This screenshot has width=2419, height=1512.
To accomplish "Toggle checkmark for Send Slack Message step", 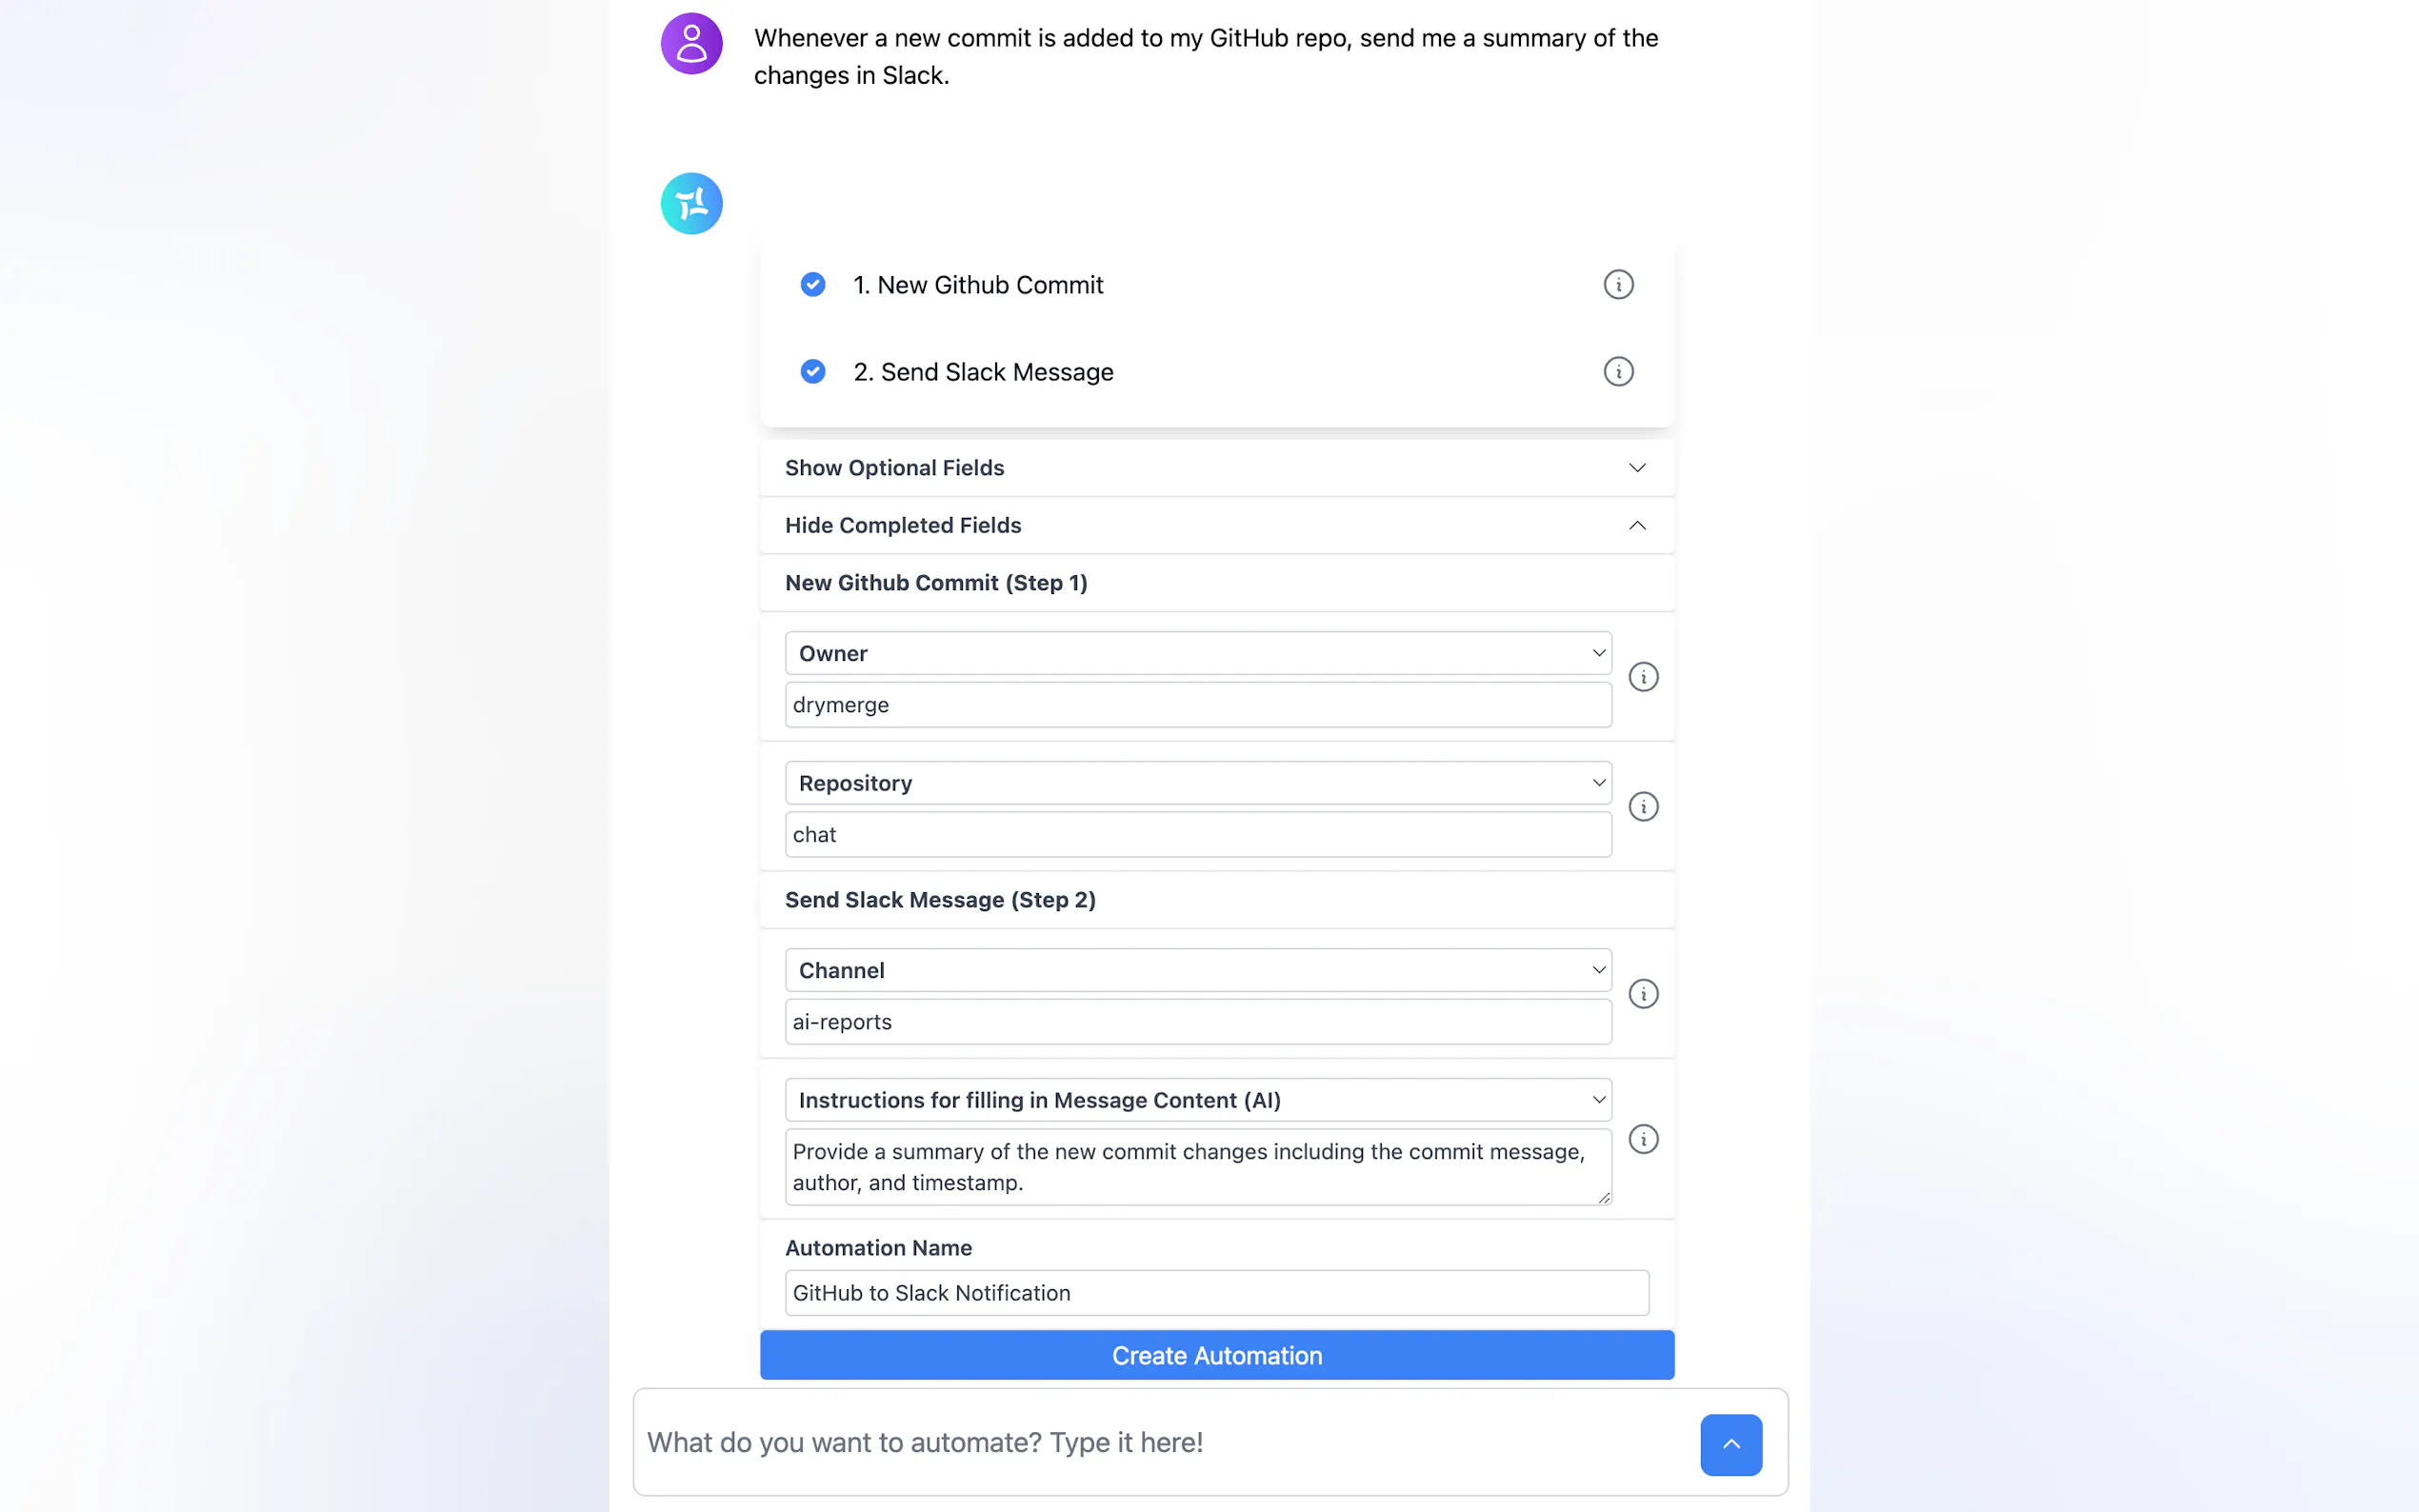I will pyautogui.click(x=813, y=372).
